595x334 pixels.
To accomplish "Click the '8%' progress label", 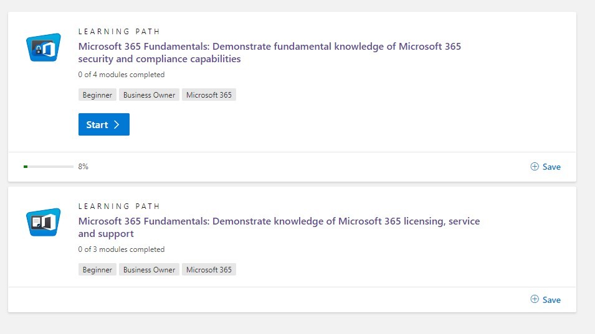I will (x=83, y=167).
